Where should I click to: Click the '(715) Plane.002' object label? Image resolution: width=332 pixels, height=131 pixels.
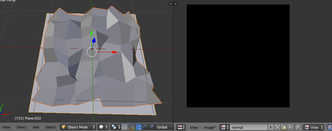coord(28,118)
